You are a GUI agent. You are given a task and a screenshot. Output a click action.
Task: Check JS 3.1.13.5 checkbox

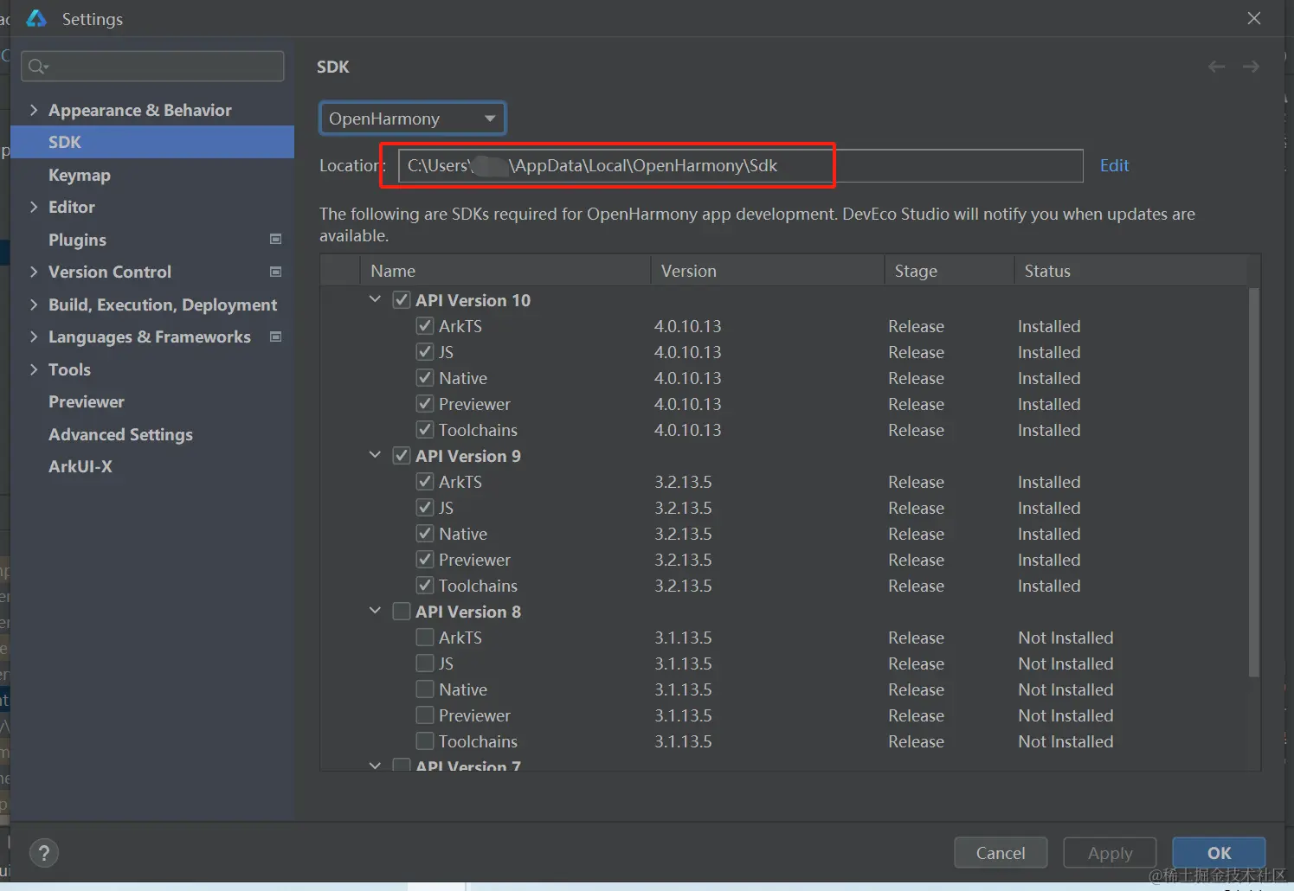[x=425, y=663]
